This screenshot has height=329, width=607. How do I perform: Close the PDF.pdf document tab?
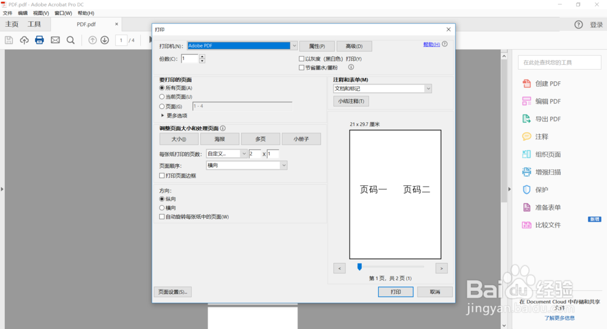click(117, 24)
